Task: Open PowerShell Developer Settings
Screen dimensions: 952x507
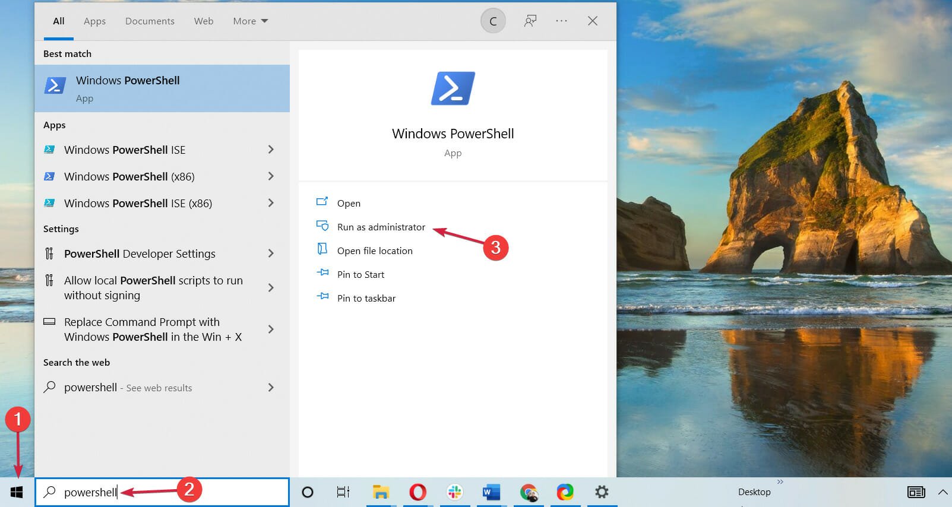Action: [140, 253]
